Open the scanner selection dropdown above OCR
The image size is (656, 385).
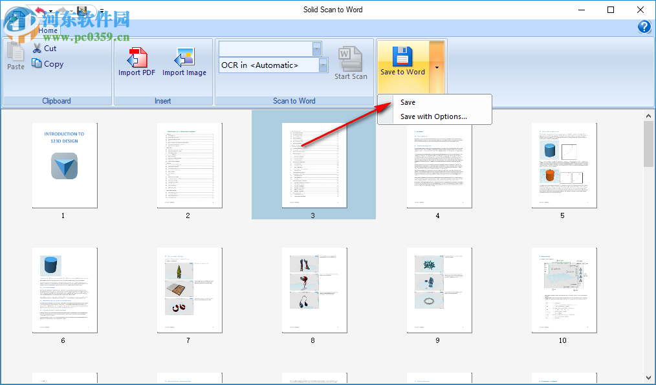316,49
